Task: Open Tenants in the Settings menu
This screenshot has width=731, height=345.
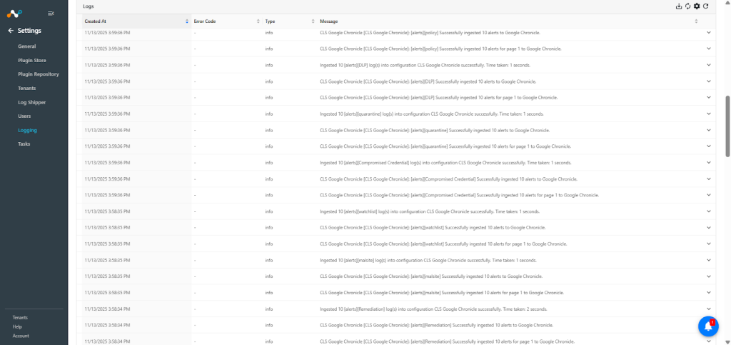Action: (27, 88)
